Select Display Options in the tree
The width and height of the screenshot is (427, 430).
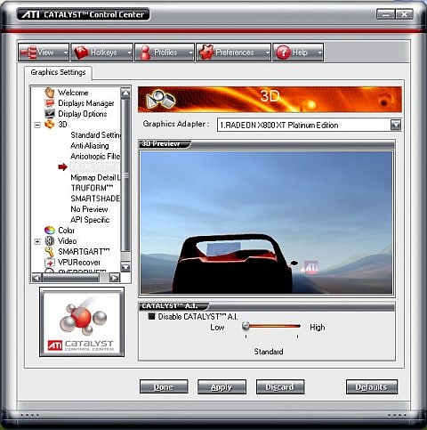[x=83, y=114]
